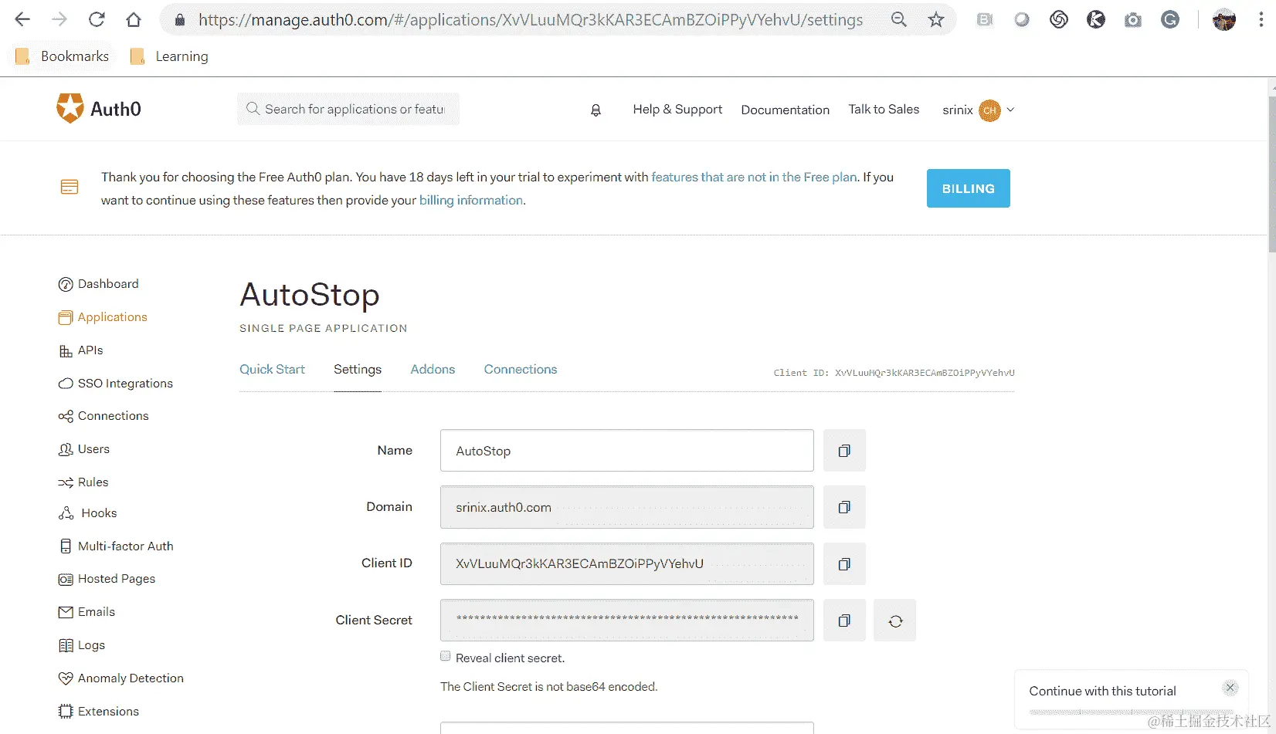Click into the Name input field
Viewport: 1276px width, 734px height.
pyautogui.click(x=627, y=451)
